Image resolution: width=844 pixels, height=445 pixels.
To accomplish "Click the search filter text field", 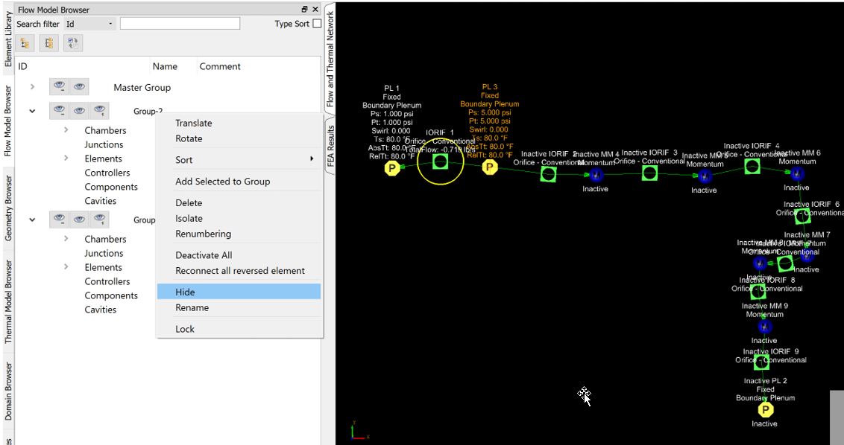I will pyautogui.click(x=180, y=24).
